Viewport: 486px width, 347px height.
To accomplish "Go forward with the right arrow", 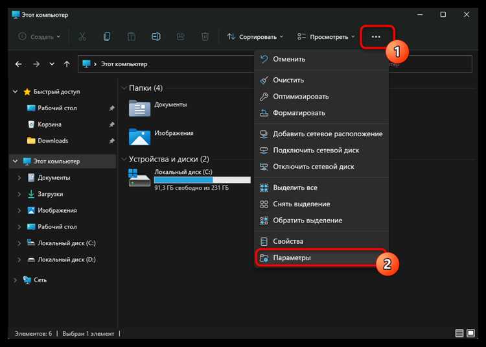I will [x=36, y=64].
